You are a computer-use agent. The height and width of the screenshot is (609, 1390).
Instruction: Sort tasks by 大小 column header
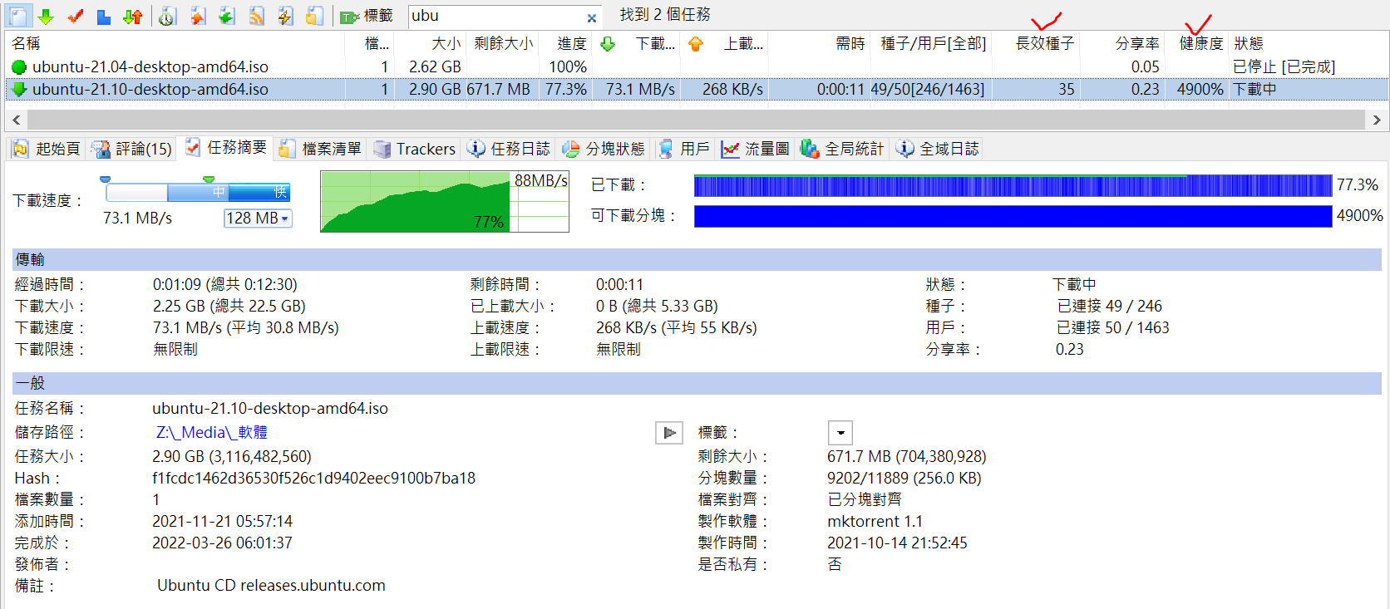pyautogui.click(x=446, y=43)
